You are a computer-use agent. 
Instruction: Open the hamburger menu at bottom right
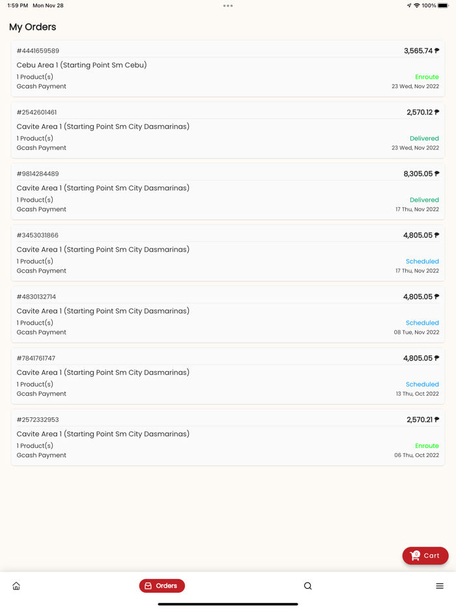click(440, 586)
